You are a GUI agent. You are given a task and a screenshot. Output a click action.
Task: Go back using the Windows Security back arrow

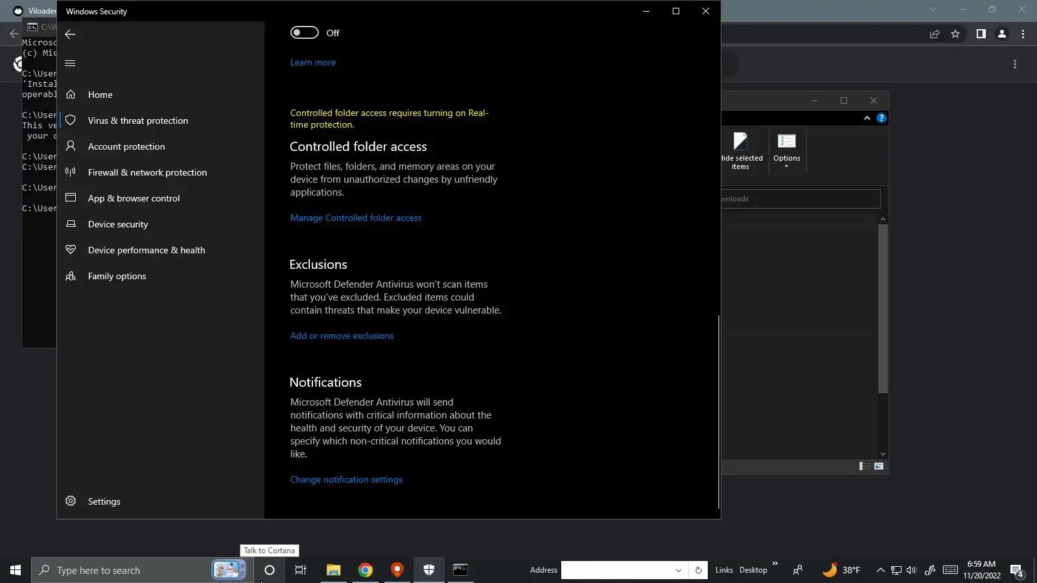click(x=70, y=34)
